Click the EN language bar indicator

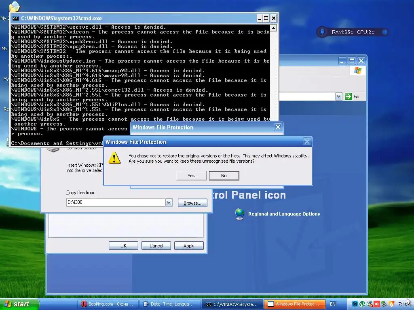point(333,304)
